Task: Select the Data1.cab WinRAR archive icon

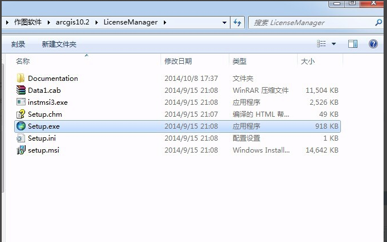Action: 20,90
